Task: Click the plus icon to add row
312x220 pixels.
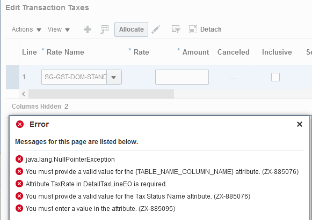Action: click(x=88, y=29)
